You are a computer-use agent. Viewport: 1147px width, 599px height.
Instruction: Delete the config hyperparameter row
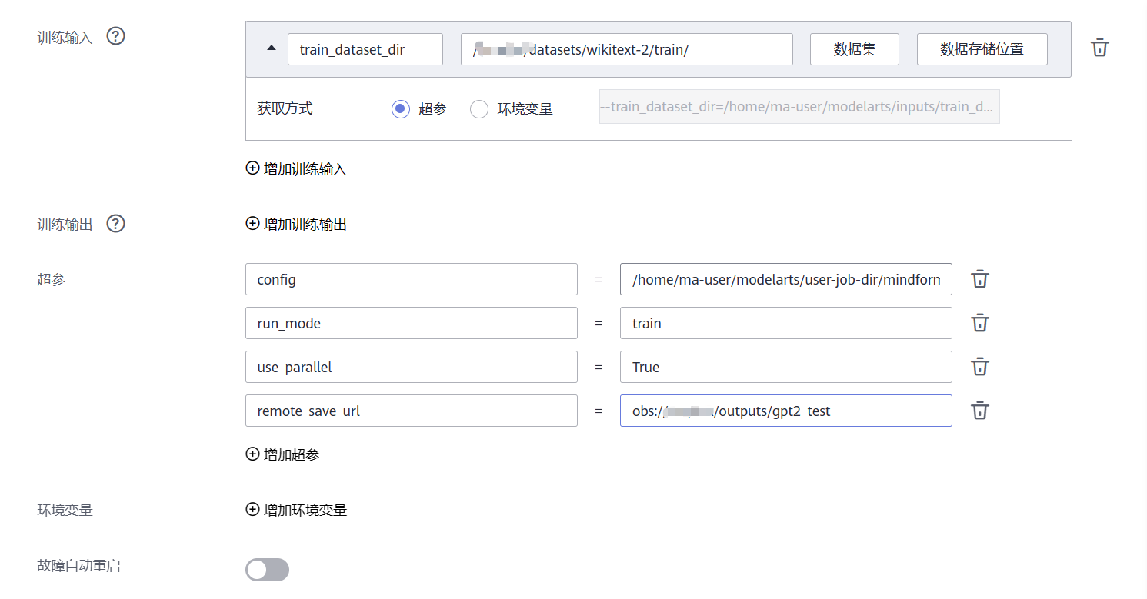(979, 279)
